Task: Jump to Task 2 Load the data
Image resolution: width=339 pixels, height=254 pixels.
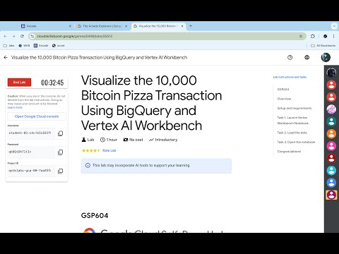Action: click(292, 133)
